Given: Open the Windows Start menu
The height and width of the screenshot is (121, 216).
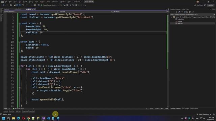Looking at the screenshot, I should [x=4, y=118].
